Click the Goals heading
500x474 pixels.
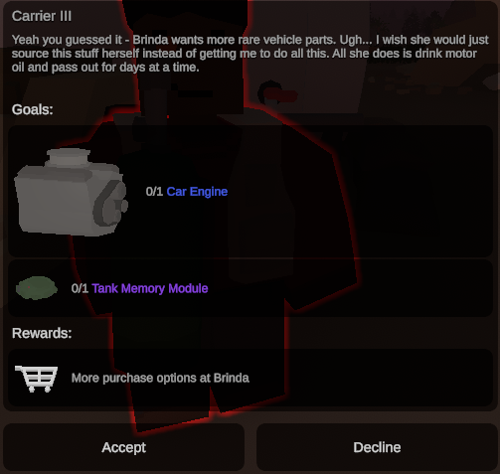click(32, 109)
